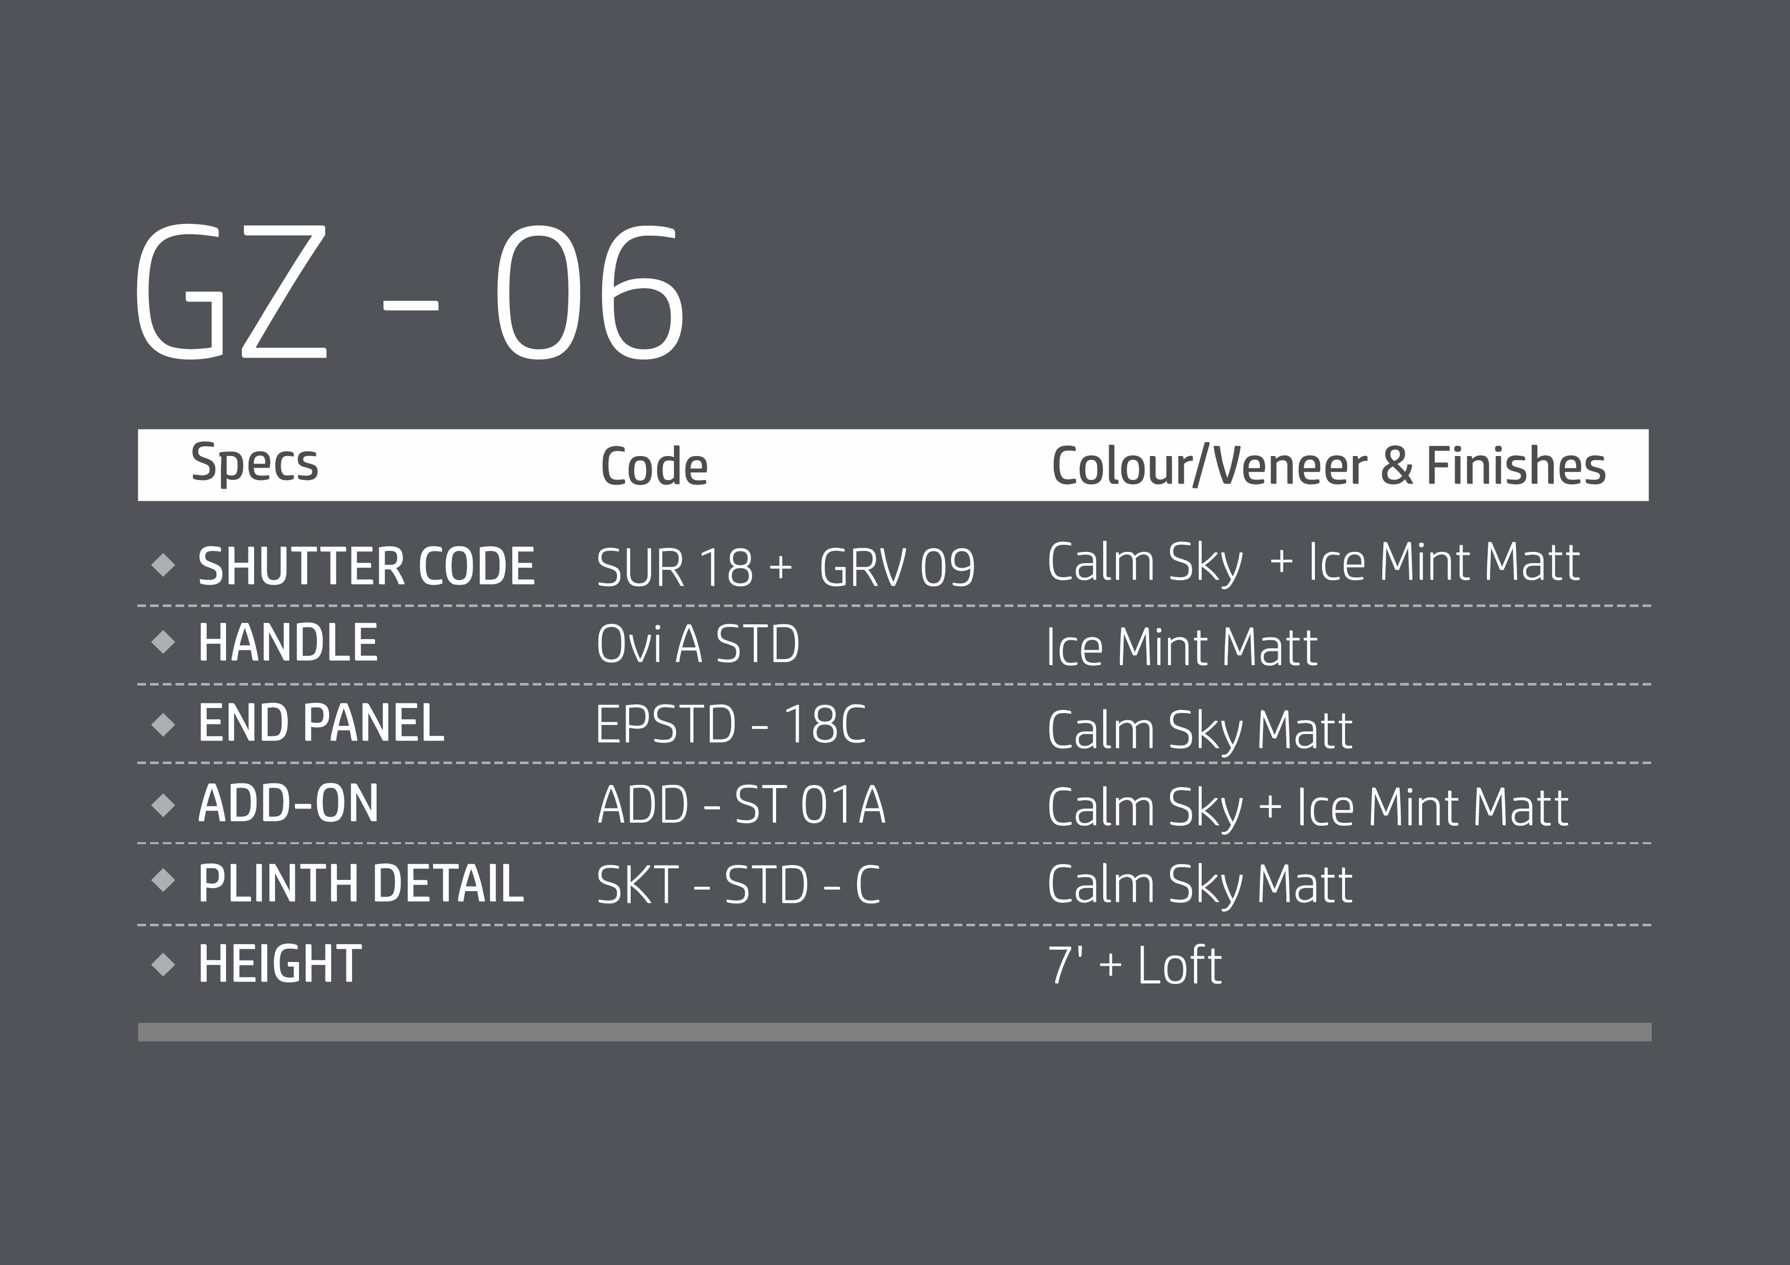
Task: Click the 7' + Loft height value
Action: coord(1134,966)
